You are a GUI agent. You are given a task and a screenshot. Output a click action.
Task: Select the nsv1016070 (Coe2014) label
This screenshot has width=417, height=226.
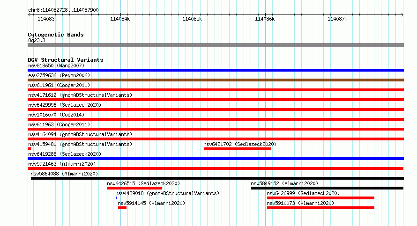click(56, 115)
